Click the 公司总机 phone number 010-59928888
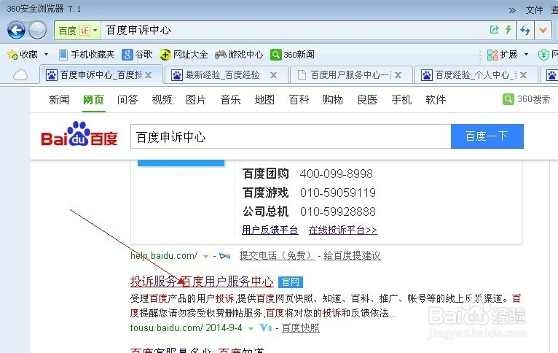The image size is (558, 353). click(x=338, y=212)
